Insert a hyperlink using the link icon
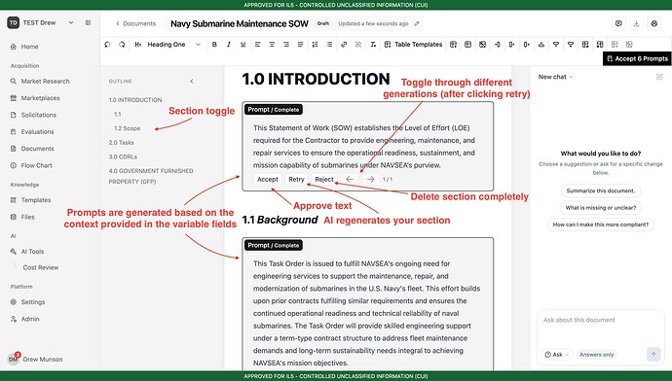 [x=344, y=45]
